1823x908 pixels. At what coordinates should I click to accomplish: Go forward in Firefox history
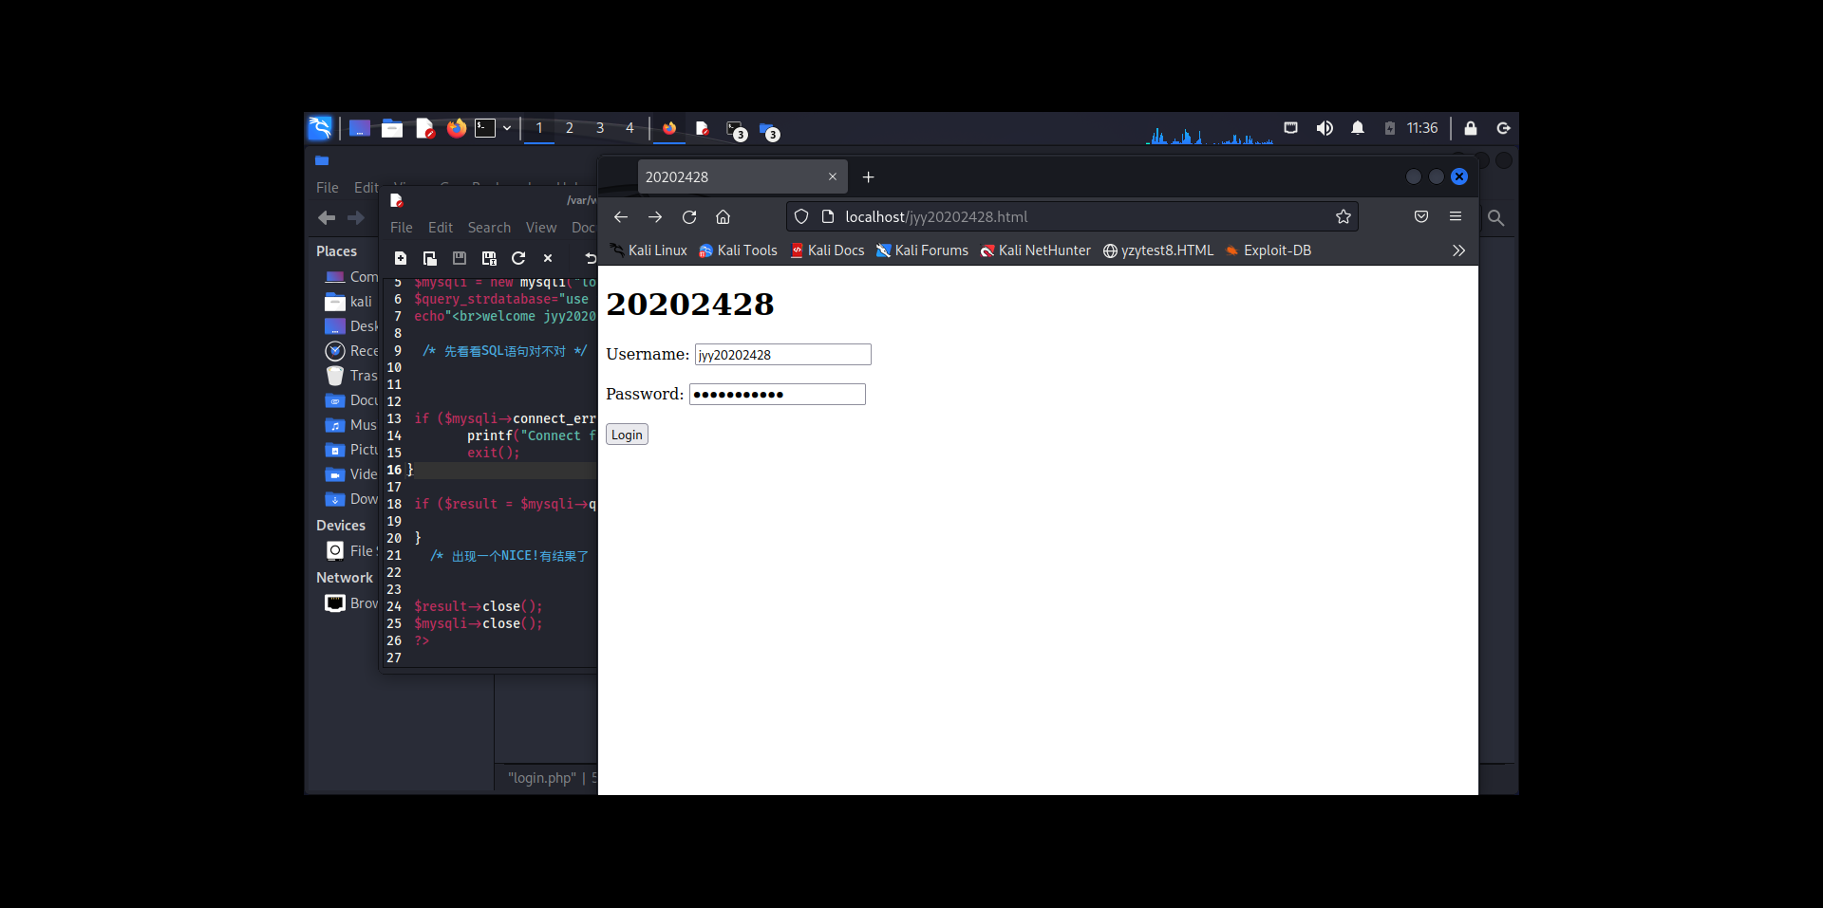click(655, 217)
